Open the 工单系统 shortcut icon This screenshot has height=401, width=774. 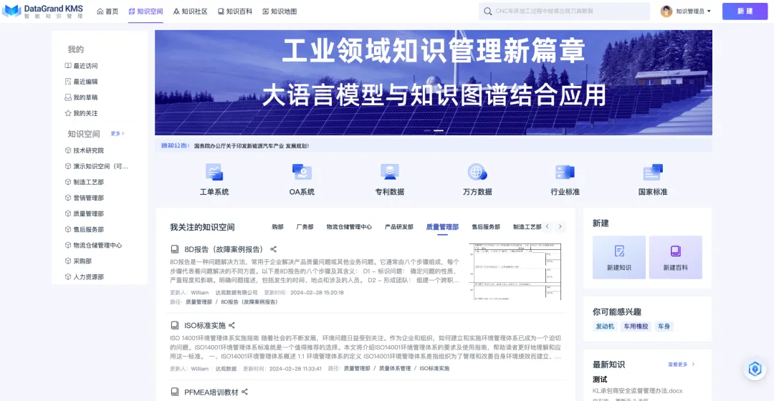(214, 172)
